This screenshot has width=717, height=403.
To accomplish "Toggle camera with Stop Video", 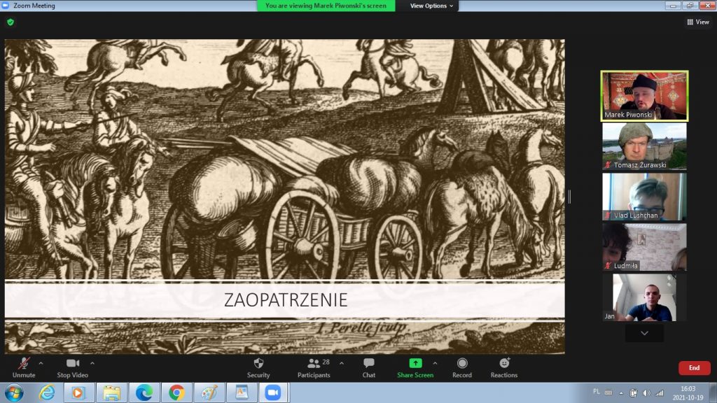I will click(x=72, y=363).
